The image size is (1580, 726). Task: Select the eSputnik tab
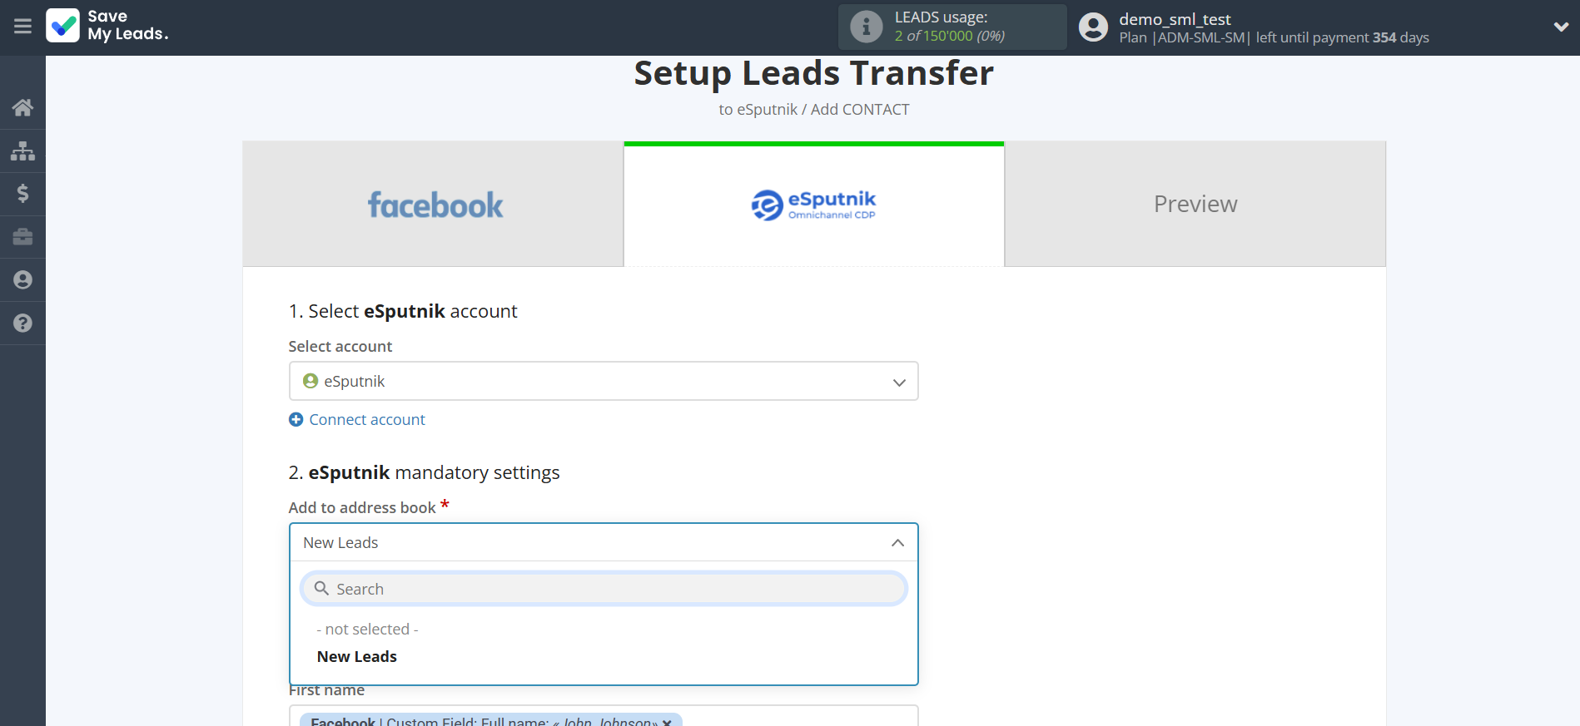813,205
